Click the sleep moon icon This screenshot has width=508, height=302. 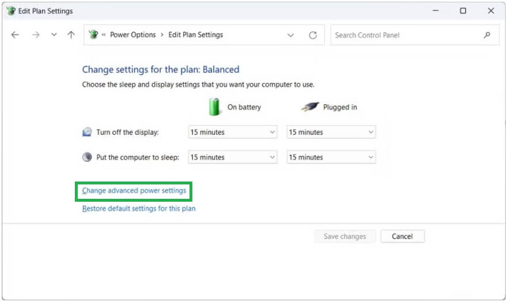pyautogui.click(x=87, y=157)
